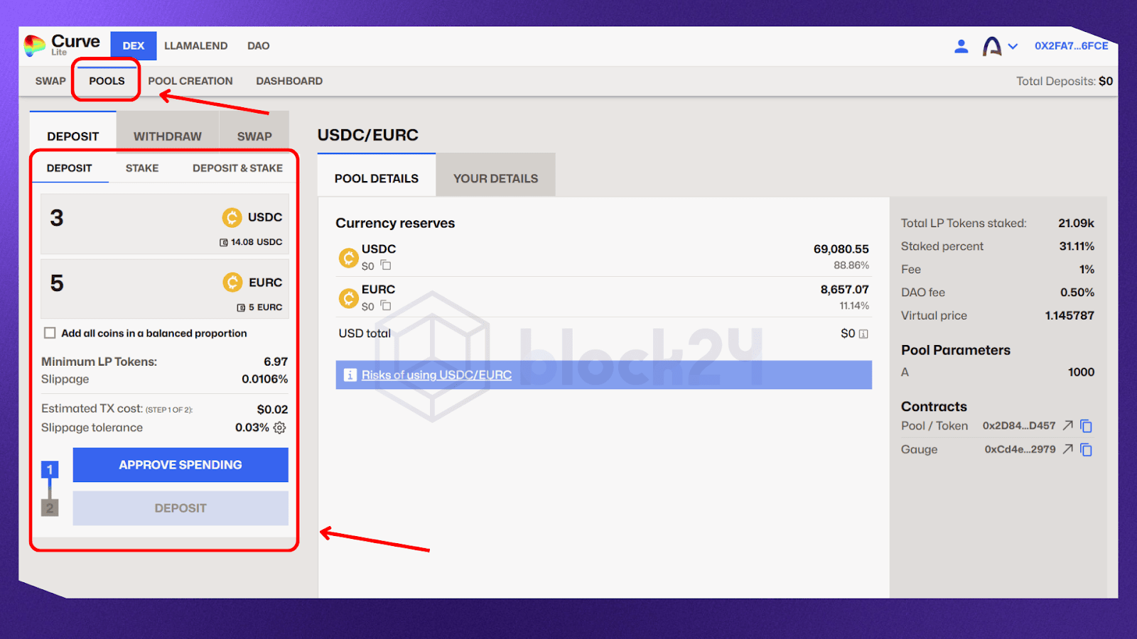Copy the Pool / Token contract address
Screen dimensions: 1137x639
[1086, 425]
